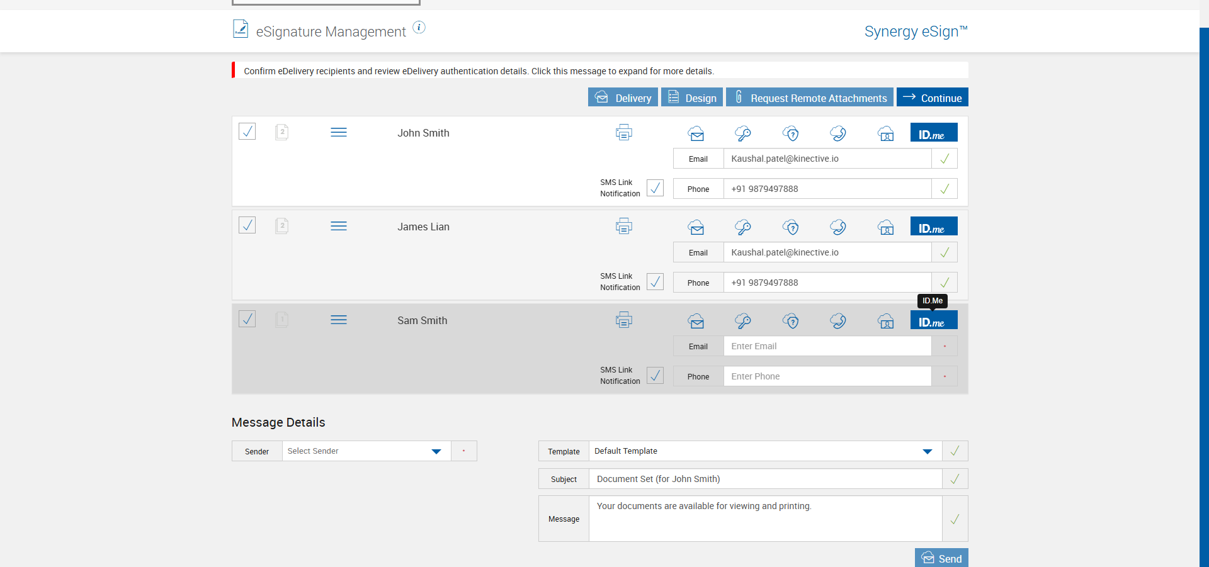
Task: Choose John Smith's cloud question-shield icon
Action: pyautogui.click(x=791, y=133)
